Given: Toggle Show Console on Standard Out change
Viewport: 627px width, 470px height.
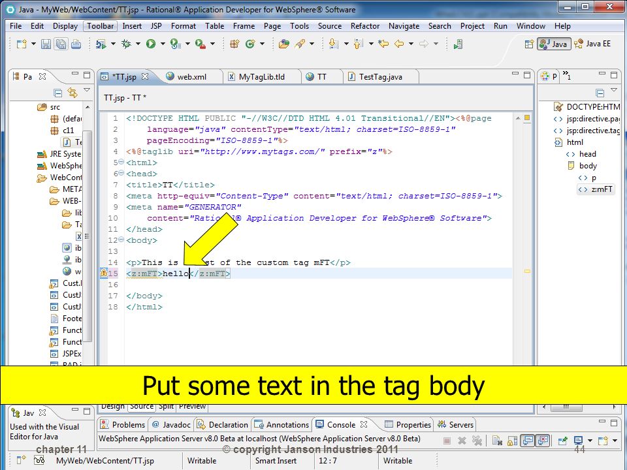Looking at the screenshot, I should (x=528, y=441).
